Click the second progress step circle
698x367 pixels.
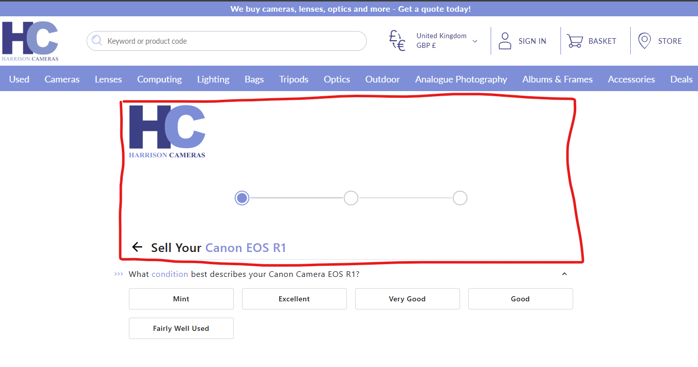351,198
